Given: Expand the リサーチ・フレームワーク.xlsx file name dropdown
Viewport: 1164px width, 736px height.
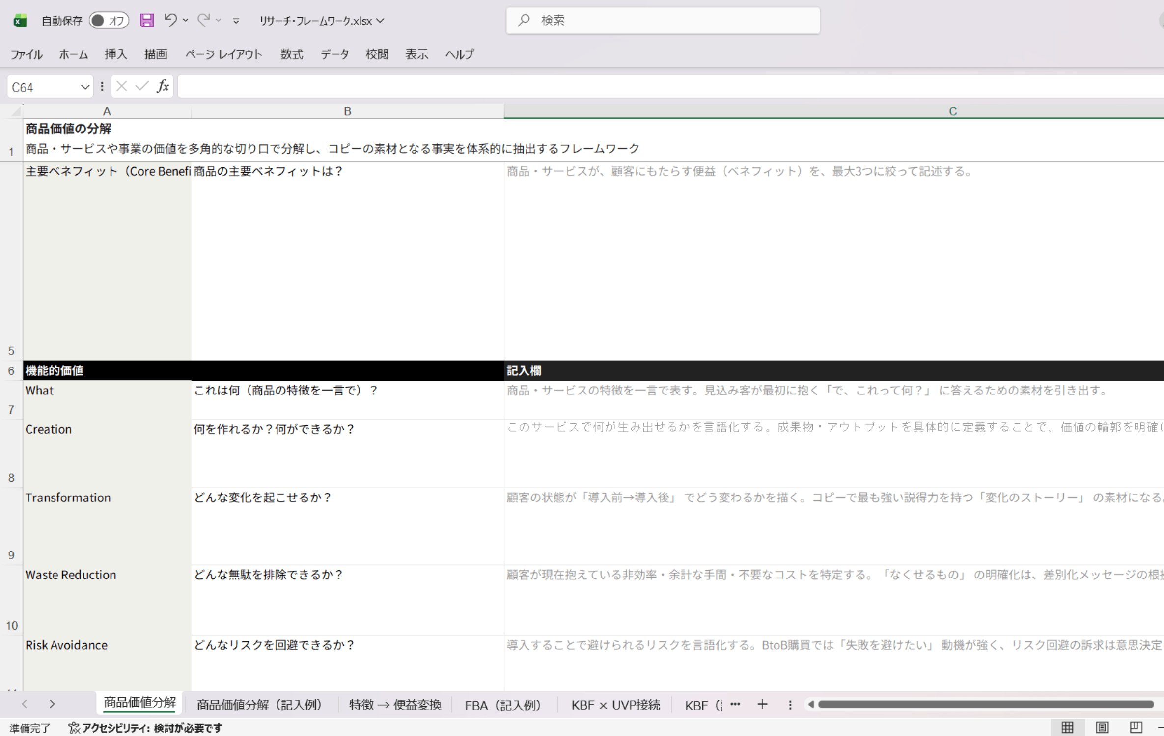Looking at the screenshot, I should [x=380, y=21].
